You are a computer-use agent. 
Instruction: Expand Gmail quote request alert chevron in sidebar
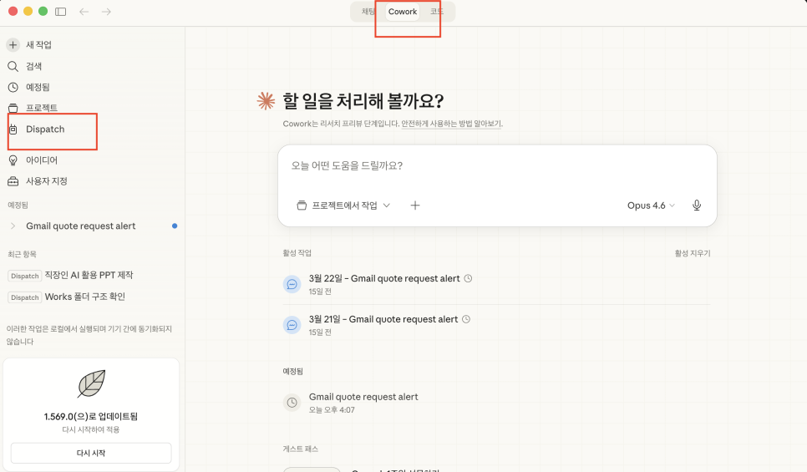[13, 226]
